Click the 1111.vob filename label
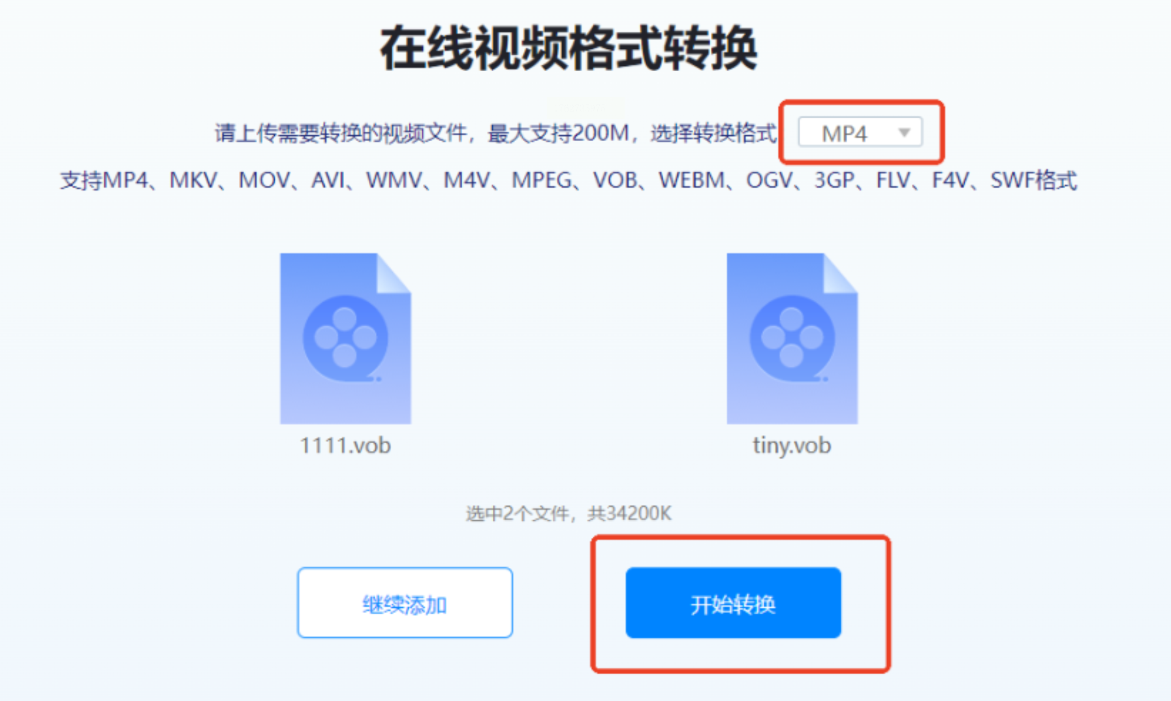Screen dimensions: 1171x701 click(x=345, y=445)
